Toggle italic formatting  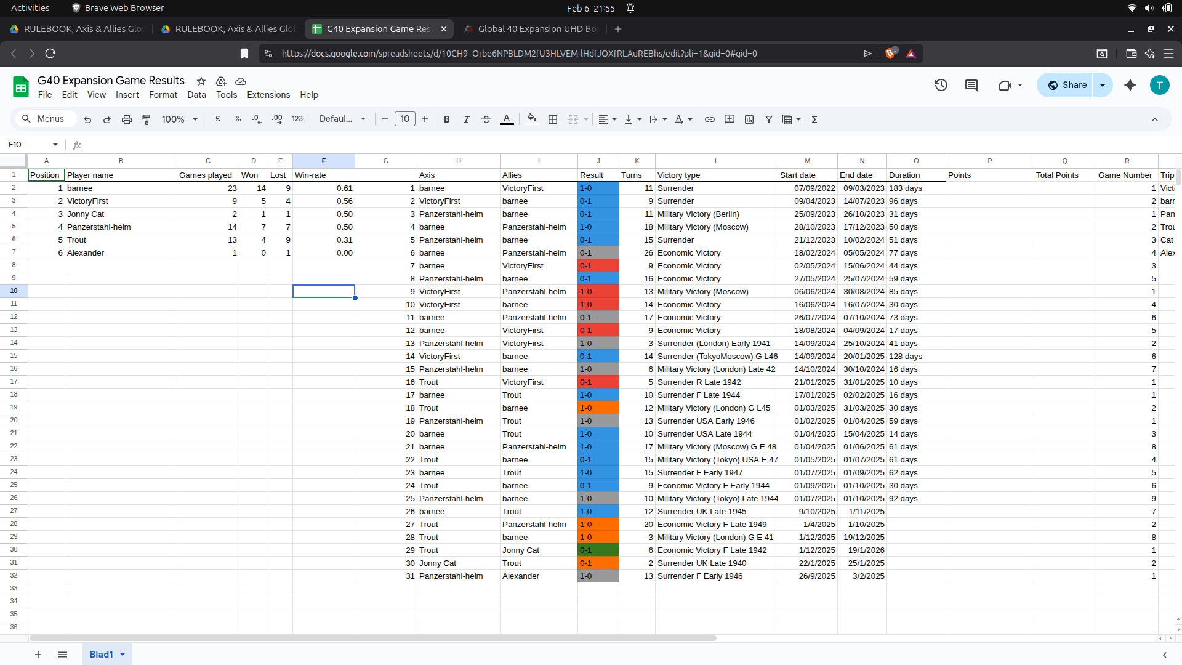[x=467, y=119]
